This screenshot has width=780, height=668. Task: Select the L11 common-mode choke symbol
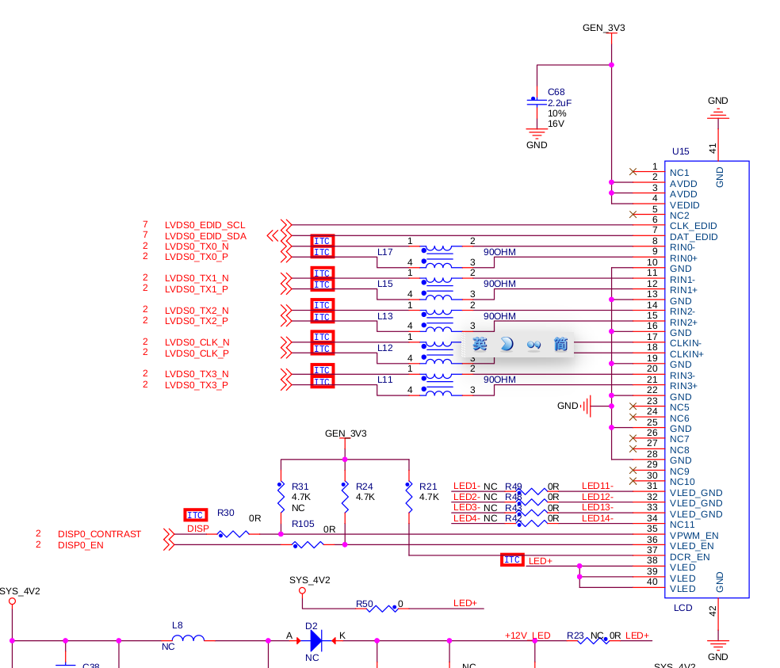(438, 384)
